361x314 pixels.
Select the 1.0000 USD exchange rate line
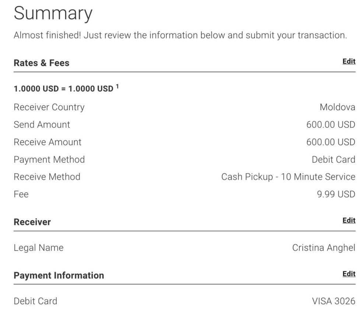click(x=63, y=89)
